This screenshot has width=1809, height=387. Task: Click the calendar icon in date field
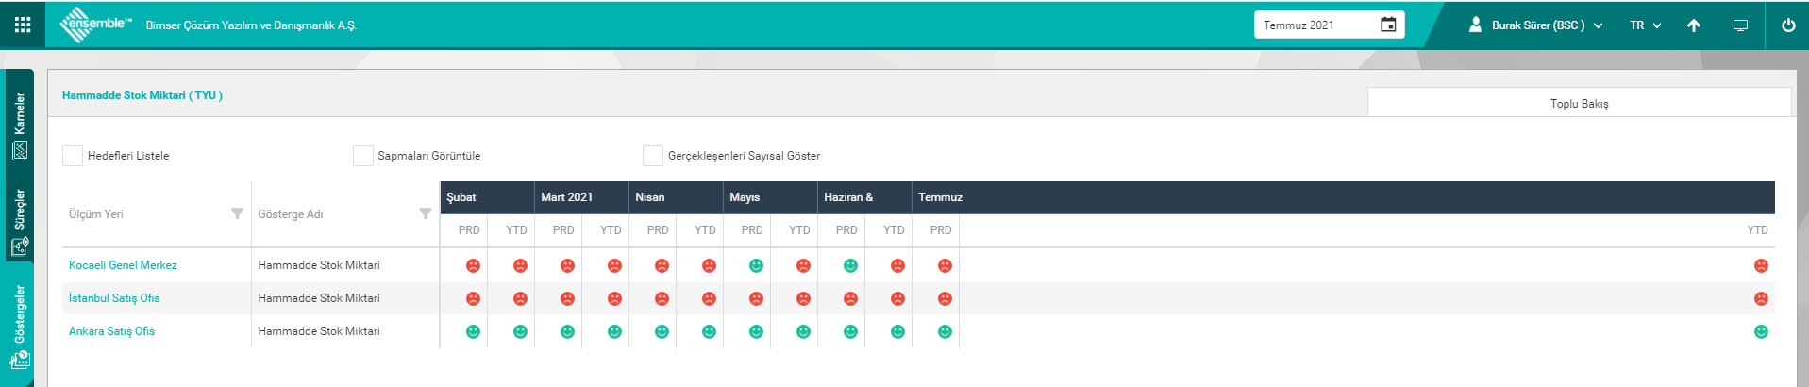click(1387, 25)
